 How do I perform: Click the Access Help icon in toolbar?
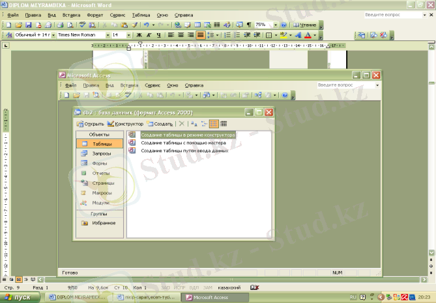click(x=285, y=95)
